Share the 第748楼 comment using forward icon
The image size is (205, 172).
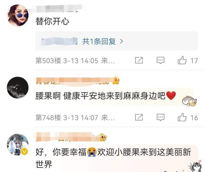tap(139, 117)
